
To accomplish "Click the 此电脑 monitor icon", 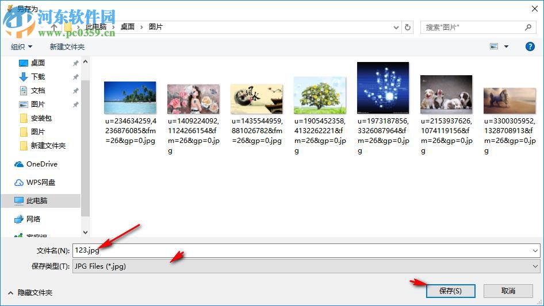I will [19, 200].
